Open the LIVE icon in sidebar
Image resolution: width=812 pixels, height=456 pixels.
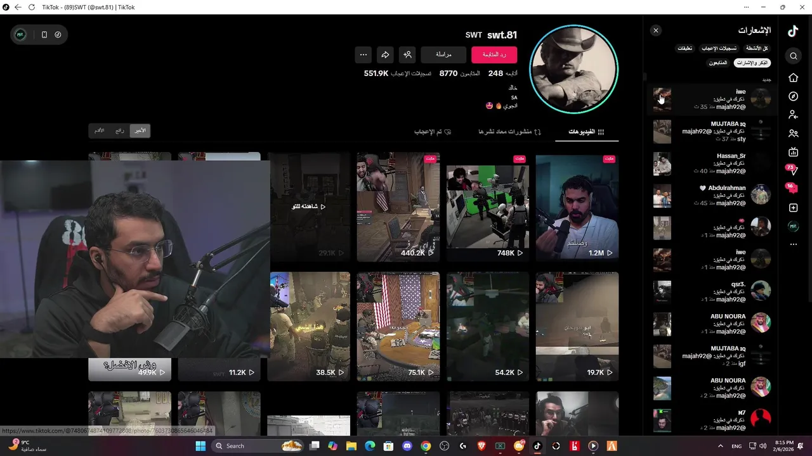tap(793, 152)
